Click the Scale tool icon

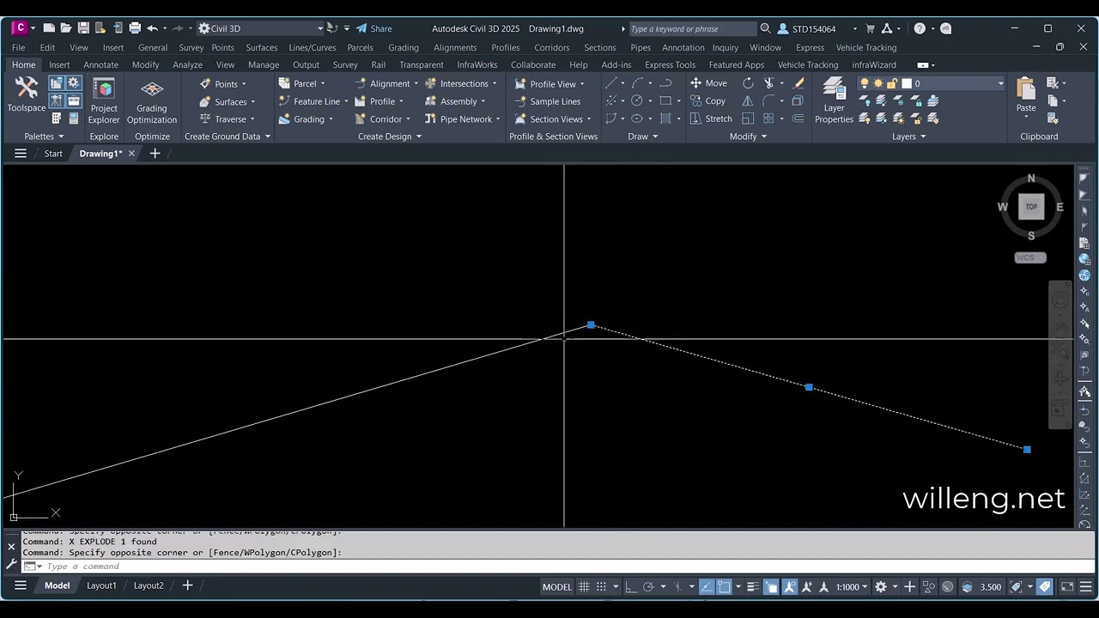coord(748,118)
